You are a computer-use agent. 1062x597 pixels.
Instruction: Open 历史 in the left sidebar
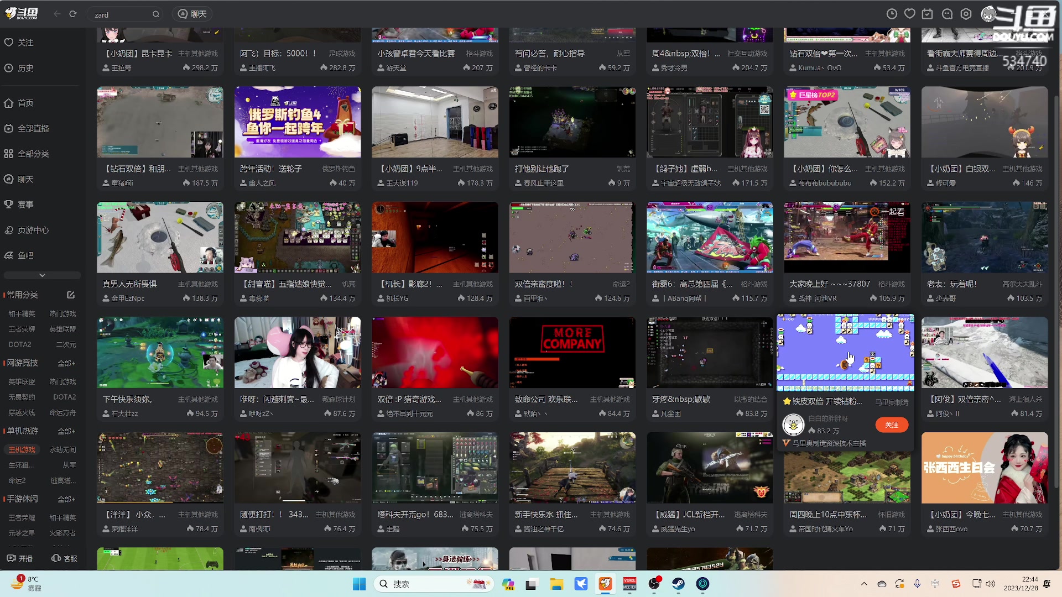(x=19, y=68)
